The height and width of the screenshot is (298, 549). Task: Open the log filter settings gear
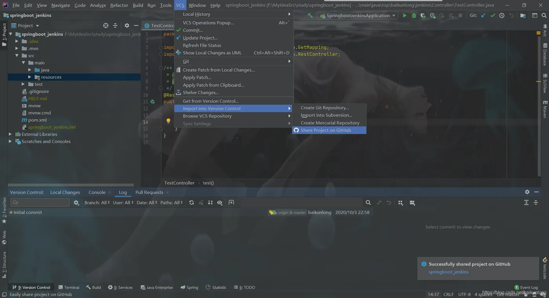tap(76, 203)
